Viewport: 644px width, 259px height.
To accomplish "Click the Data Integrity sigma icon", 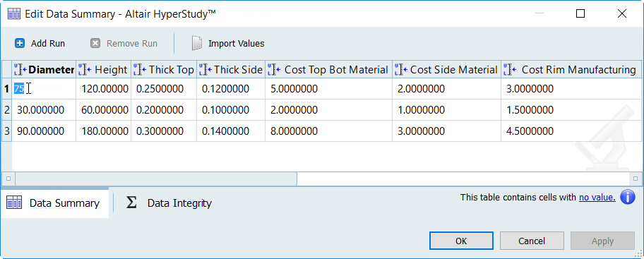I will pos(131,203).
